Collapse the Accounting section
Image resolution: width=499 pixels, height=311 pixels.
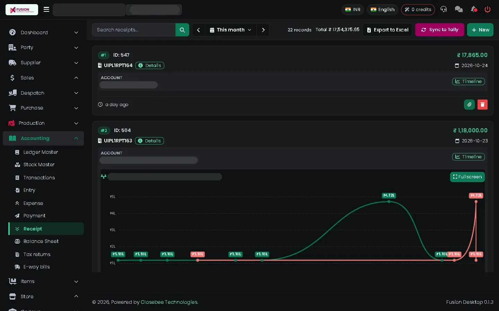43,138
